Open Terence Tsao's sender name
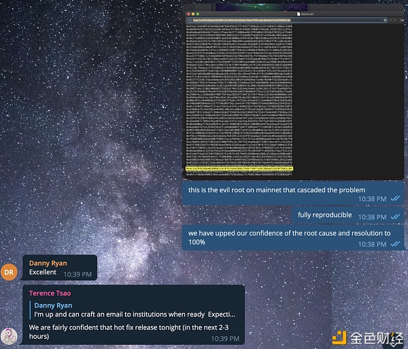Screen dimensions: 408x349 click(50, 293)
